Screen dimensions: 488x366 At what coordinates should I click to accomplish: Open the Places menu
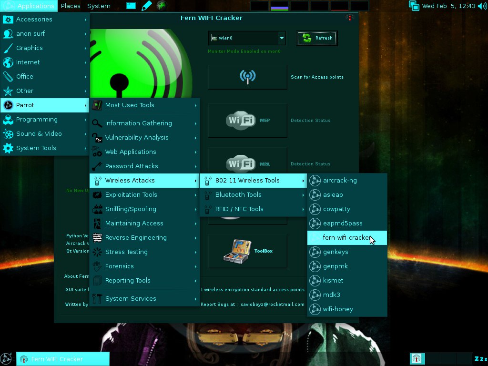(x=71, y=6)
